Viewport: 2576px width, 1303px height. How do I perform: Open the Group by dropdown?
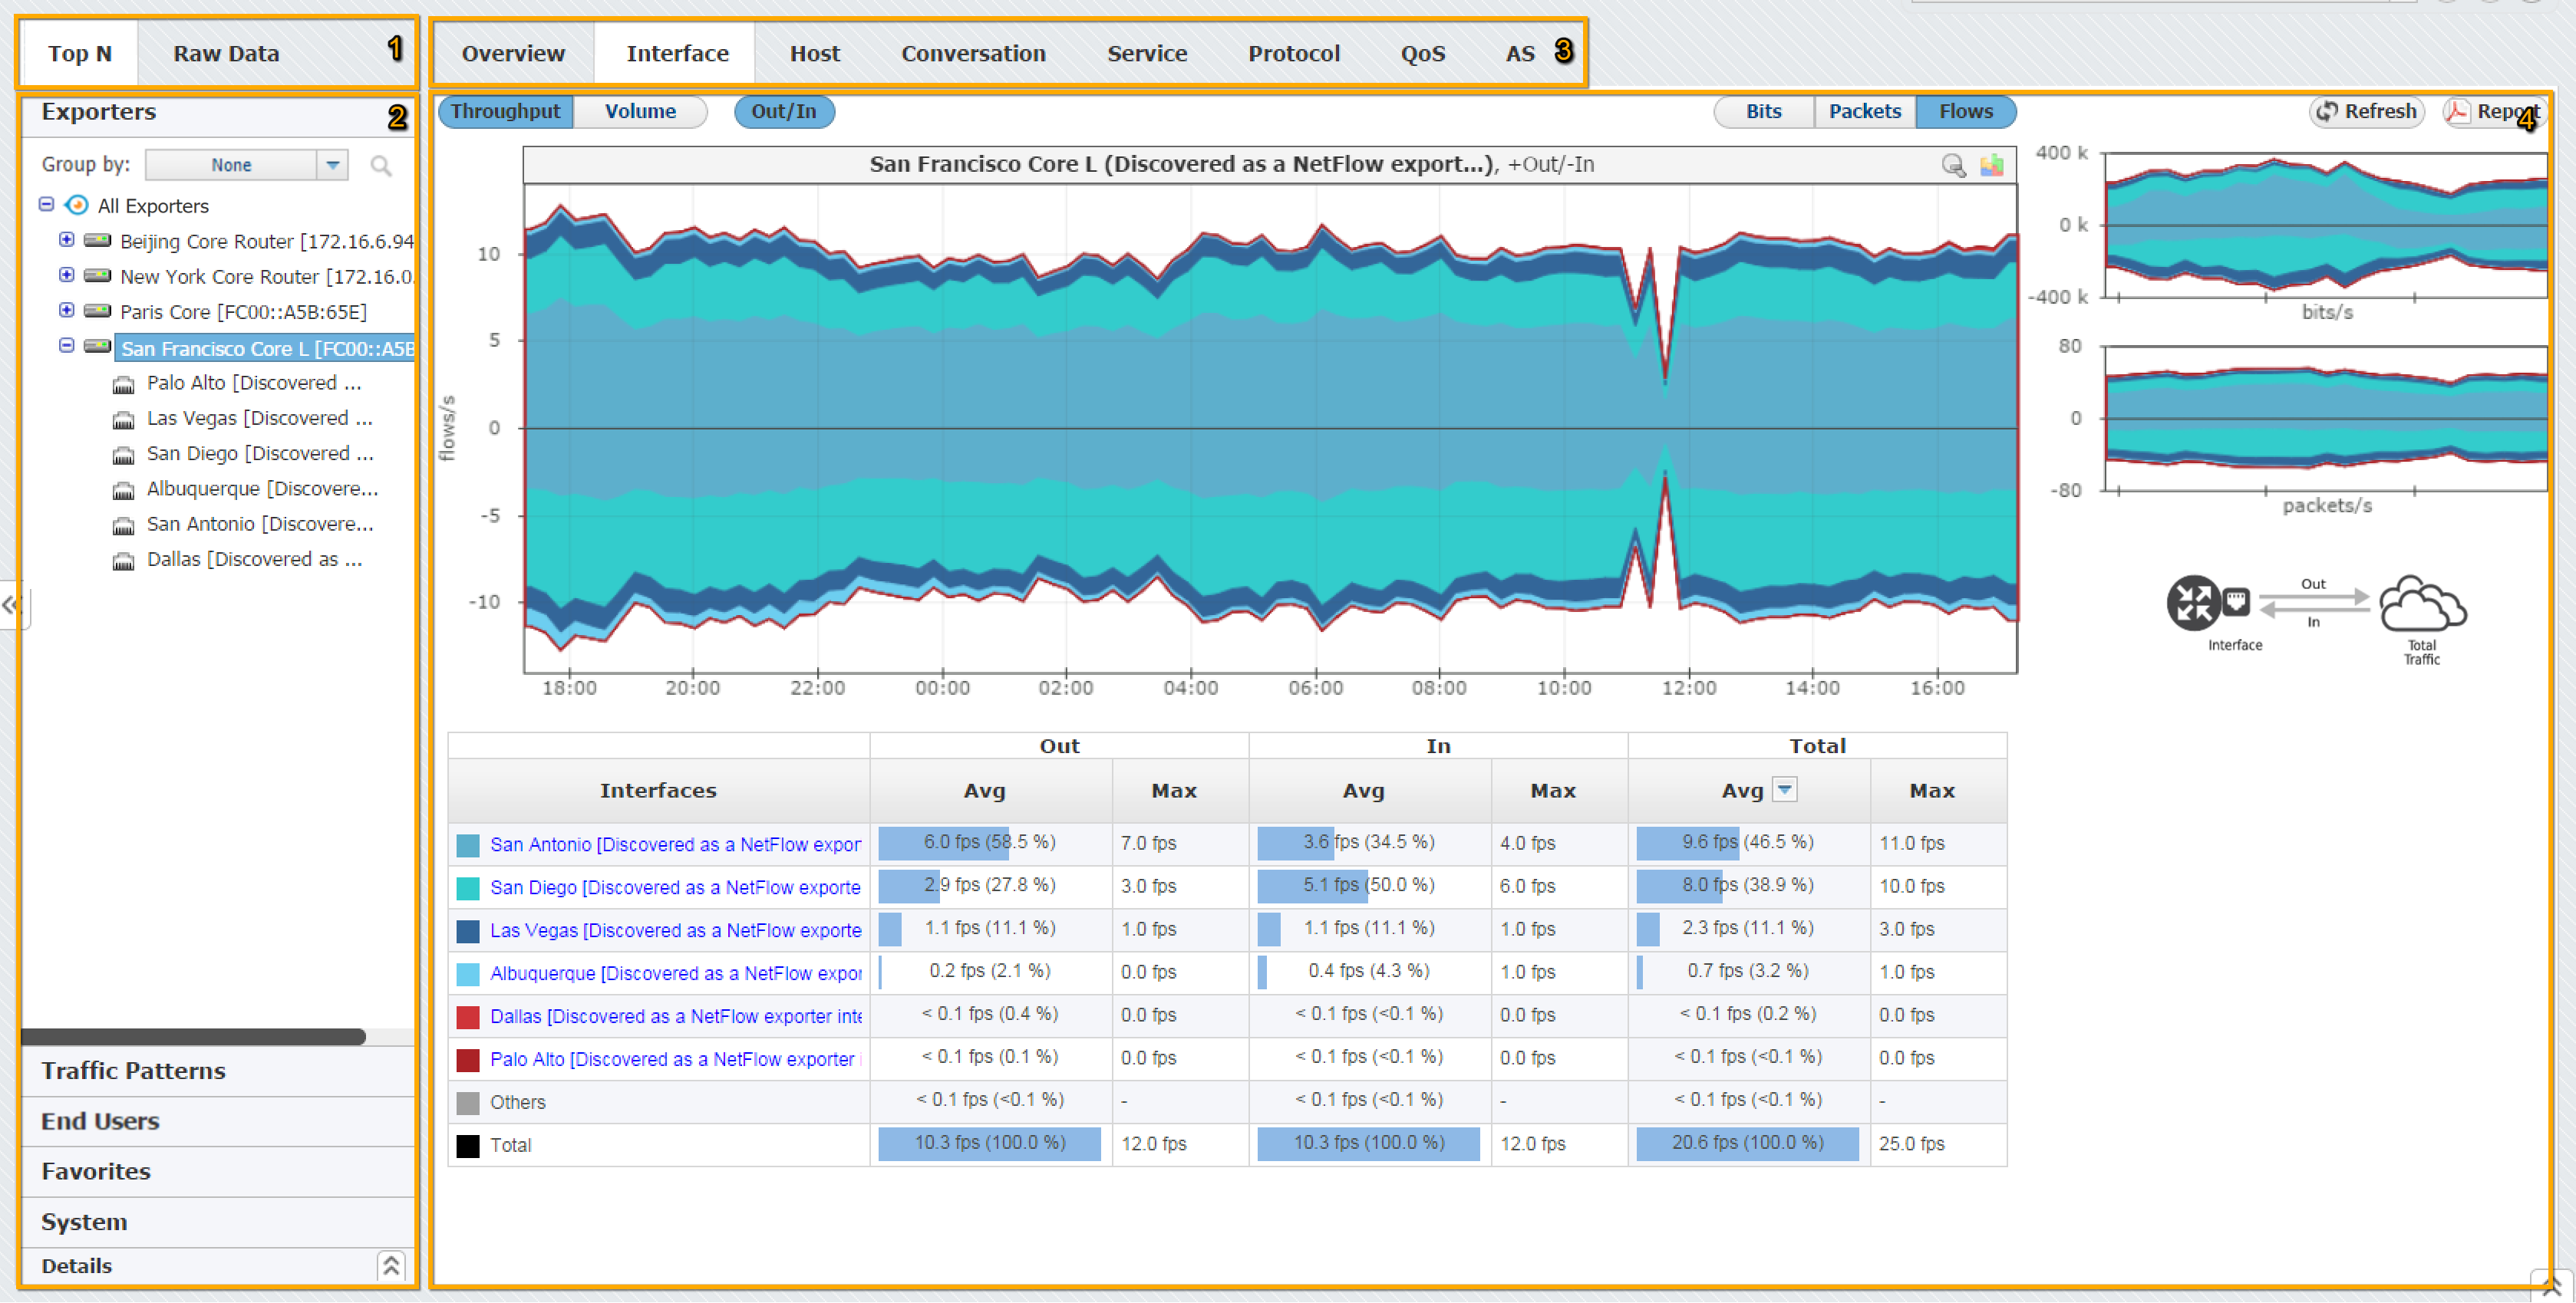332,165
